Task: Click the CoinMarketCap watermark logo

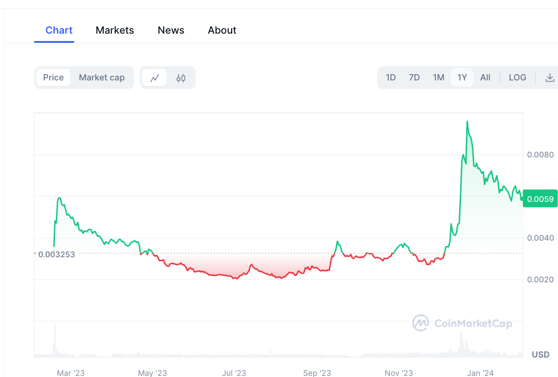Action: click(462, 323)
